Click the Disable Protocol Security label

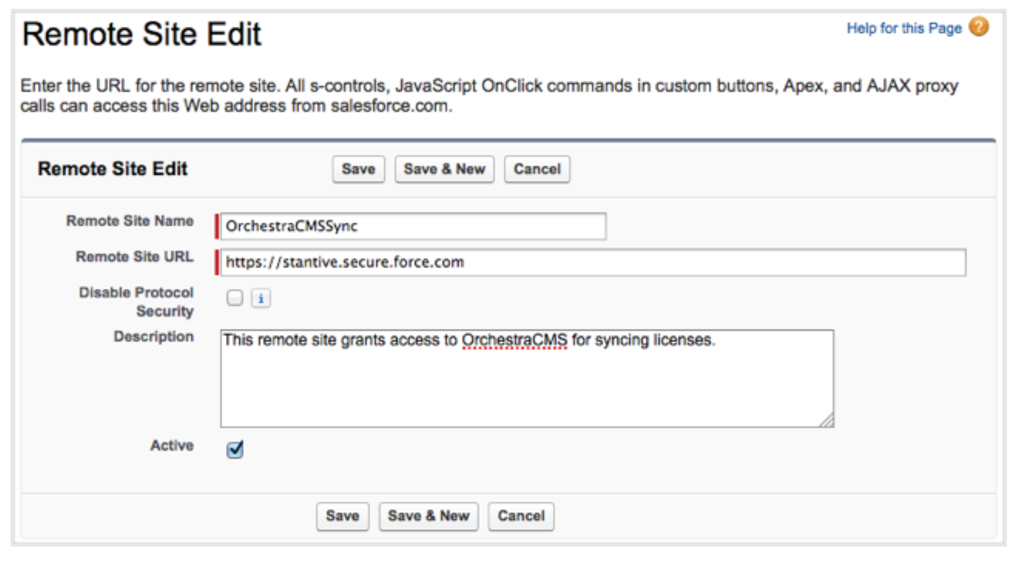(137, 302)
